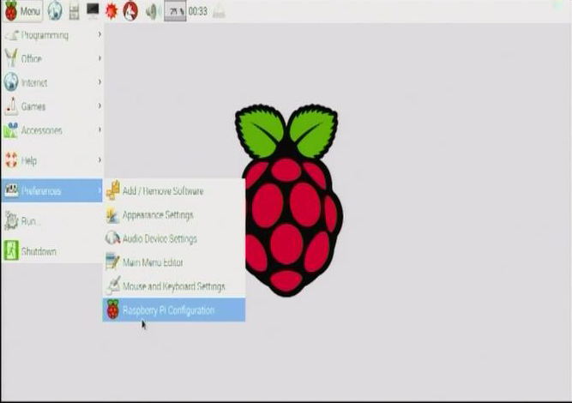The image size is (572, 403).
Task: Click the 00:33 clock in the taskbar
Action: point(198,11)
